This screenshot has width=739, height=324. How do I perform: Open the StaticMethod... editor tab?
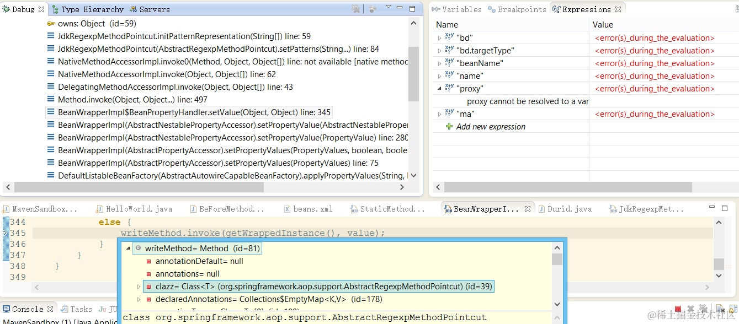(389, 209)
